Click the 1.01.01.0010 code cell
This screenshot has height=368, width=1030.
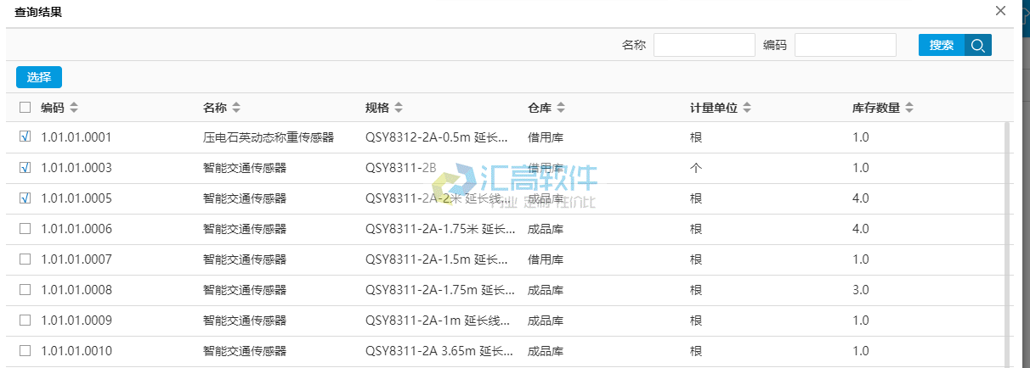click(x=76, y=351)
